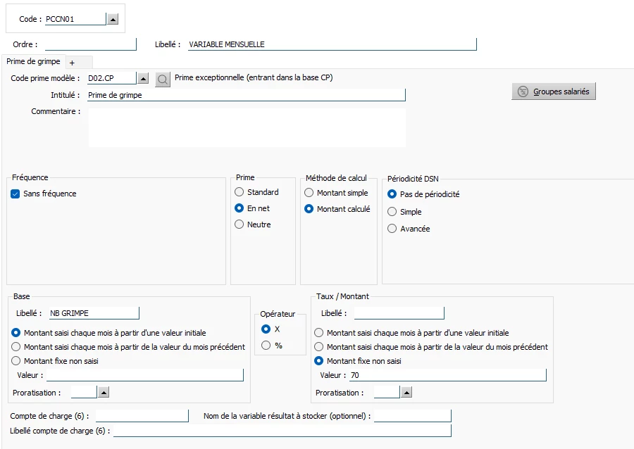This screenshot has width=634, height=449.
Task: Choose Montant fixe non saisi under Base
Action: coord(17,361)
